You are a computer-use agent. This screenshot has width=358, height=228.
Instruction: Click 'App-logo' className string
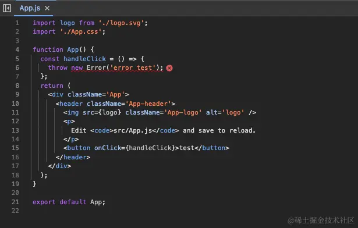point(183,112)
